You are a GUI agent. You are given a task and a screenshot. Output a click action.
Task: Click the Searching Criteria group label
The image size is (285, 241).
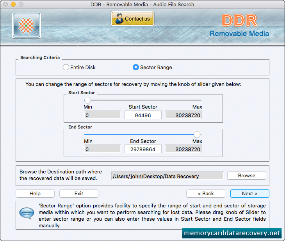[x=40, y=57]
